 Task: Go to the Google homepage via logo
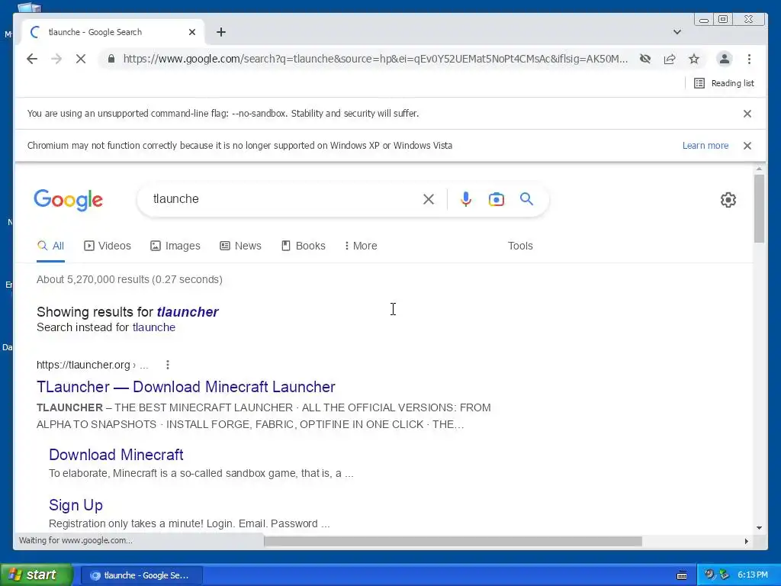pyautogui.click(x=68, y=200)
